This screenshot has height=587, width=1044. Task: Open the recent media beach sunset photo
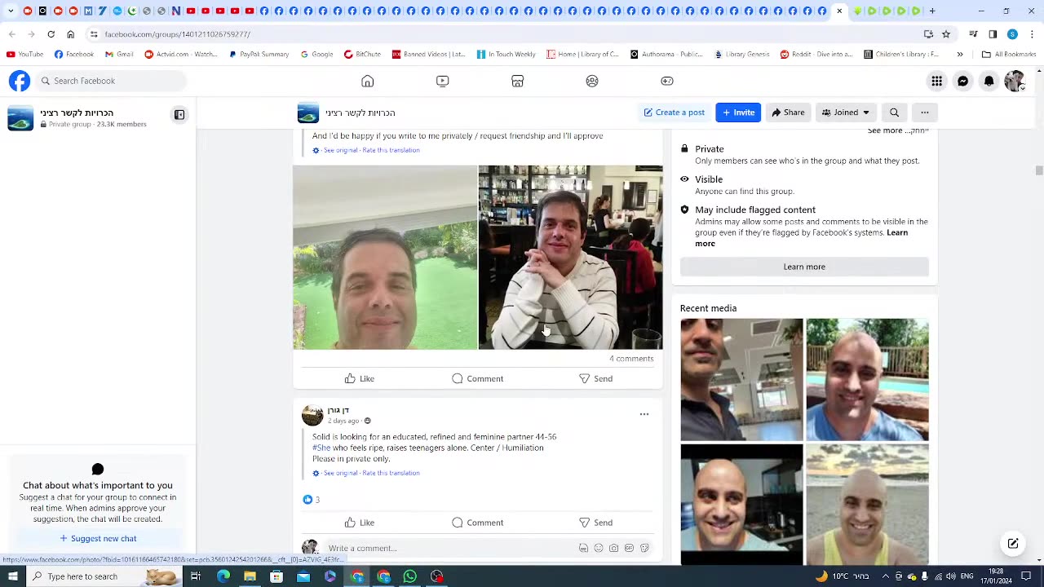[x=867, y=505]
